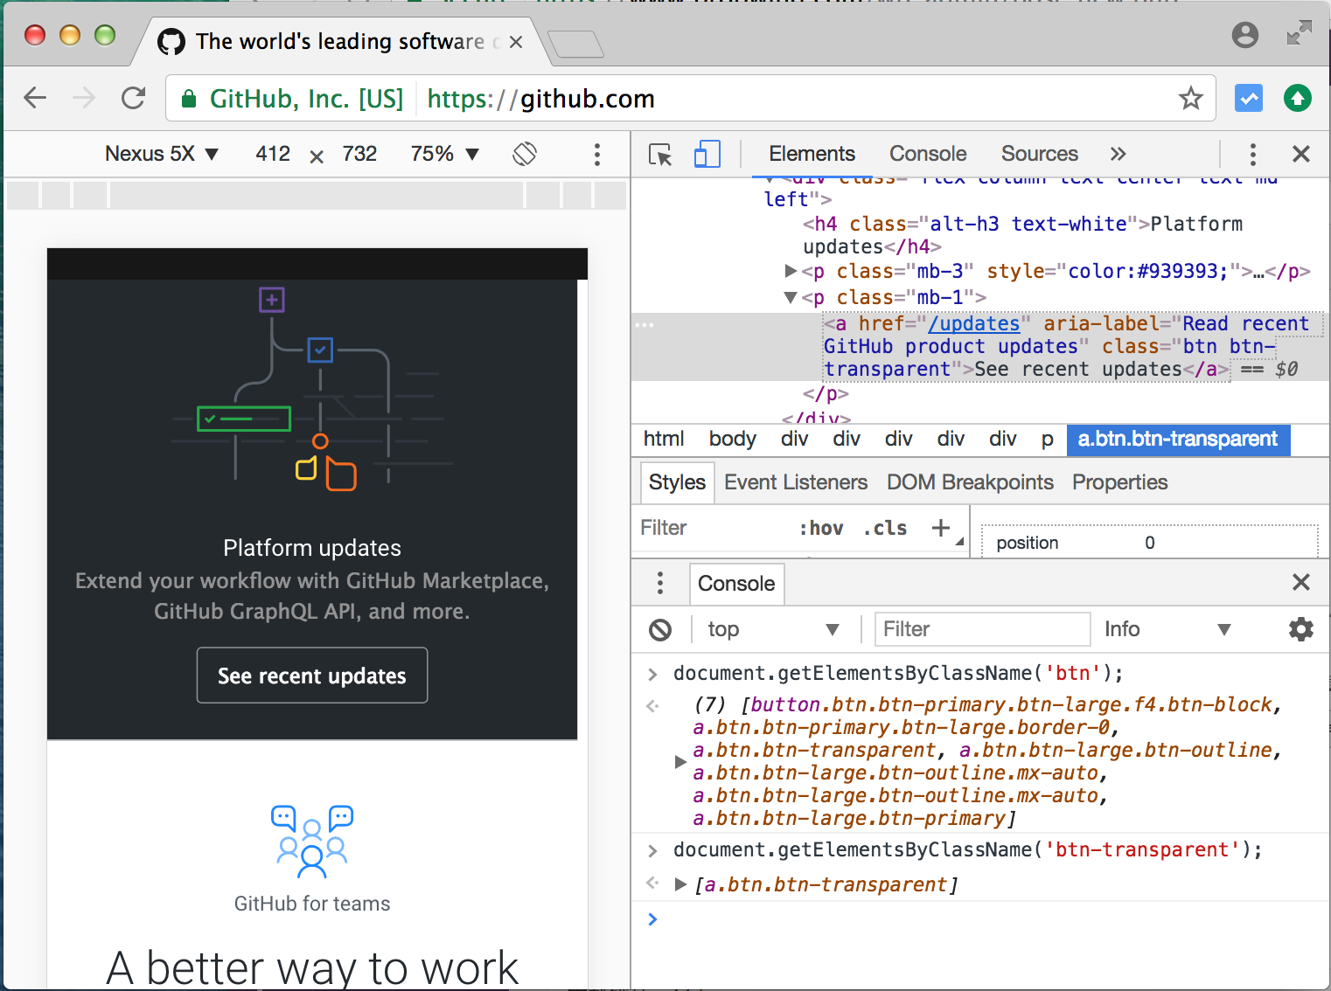The height and width of the screenshot is (991, 1331).
Task: Activate the inspect element picker
Action: (x=660, y=155)
